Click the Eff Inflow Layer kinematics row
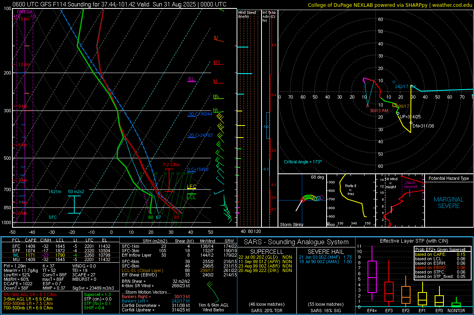This screenshot has height=315, width=474. pos(179,255)
